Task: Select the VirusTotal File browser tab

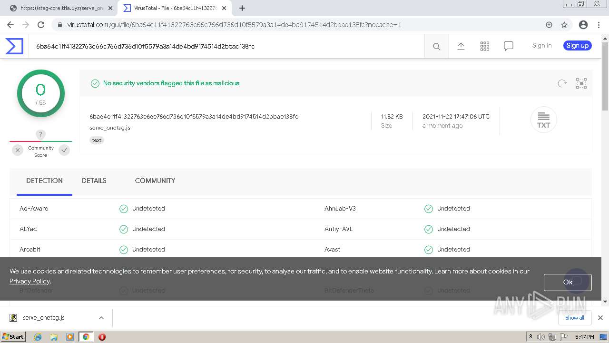Action: pyautogui.click(x=174, y=8)
